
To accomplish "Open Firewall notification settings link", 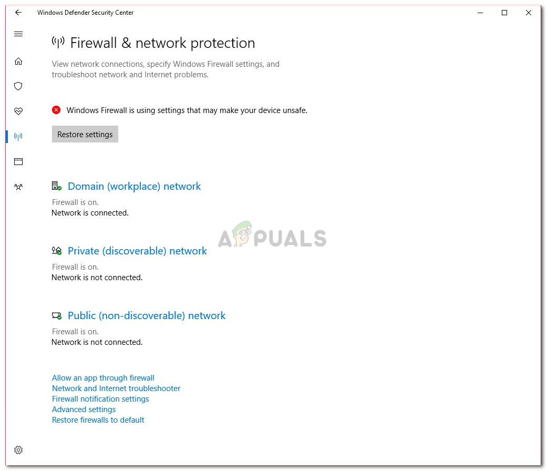I will [x=100, y=399].
